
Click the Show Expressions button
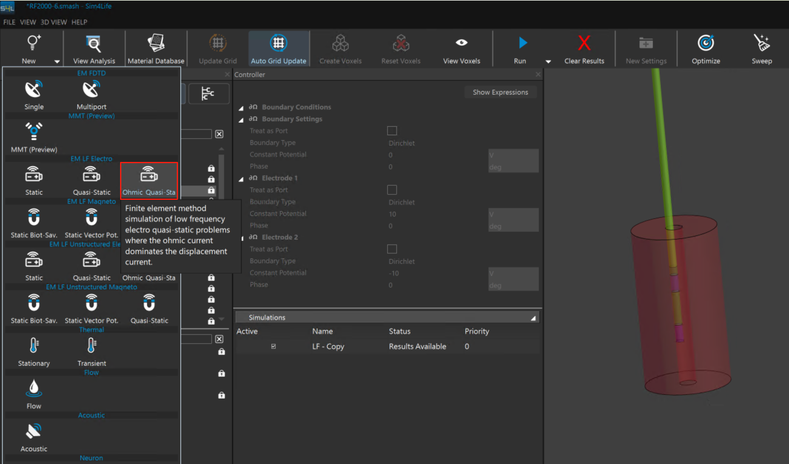pyautogui.click(x=500, y=92)
